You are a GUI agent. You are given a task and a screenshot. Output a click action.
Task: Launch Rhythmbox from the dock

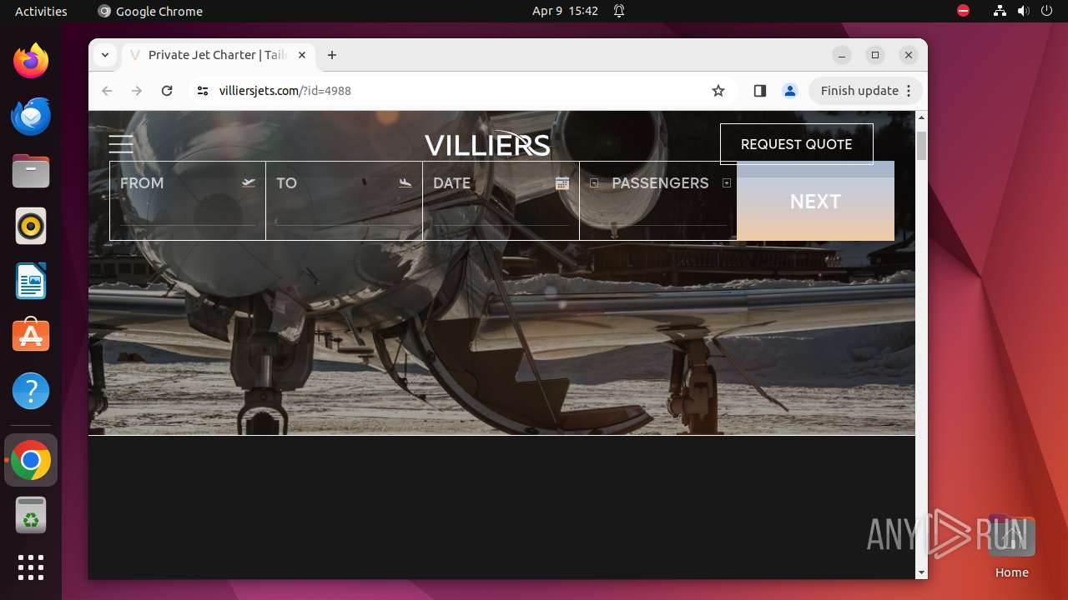(x=31, y=226)
